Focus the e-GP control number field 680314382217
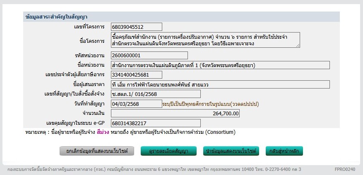 156,123
